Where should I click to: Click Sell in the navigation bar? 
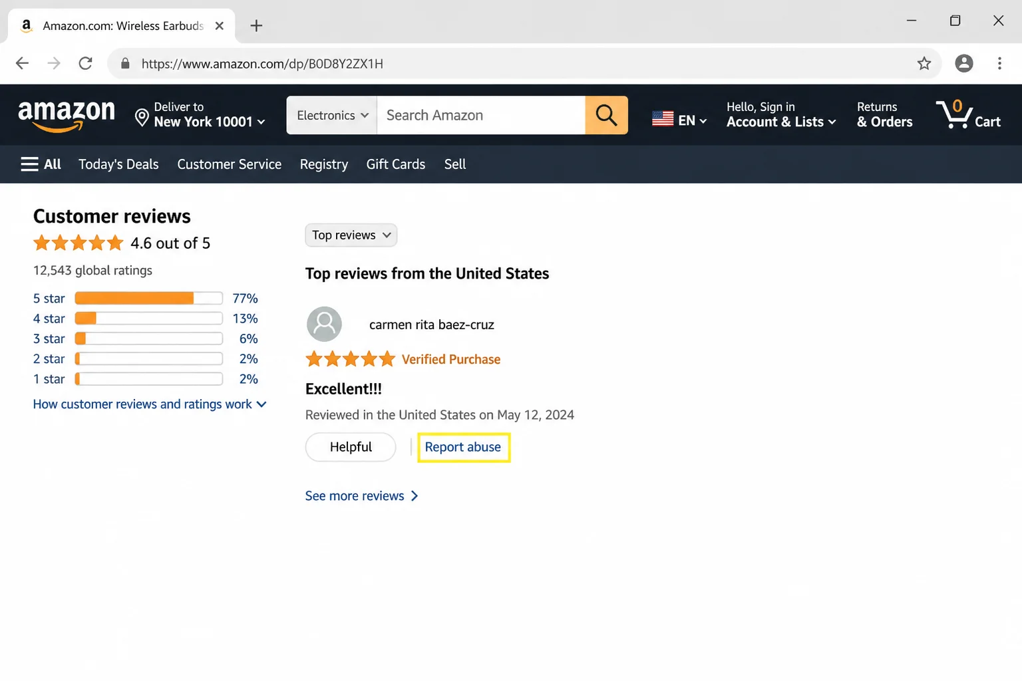pos(455,164)
